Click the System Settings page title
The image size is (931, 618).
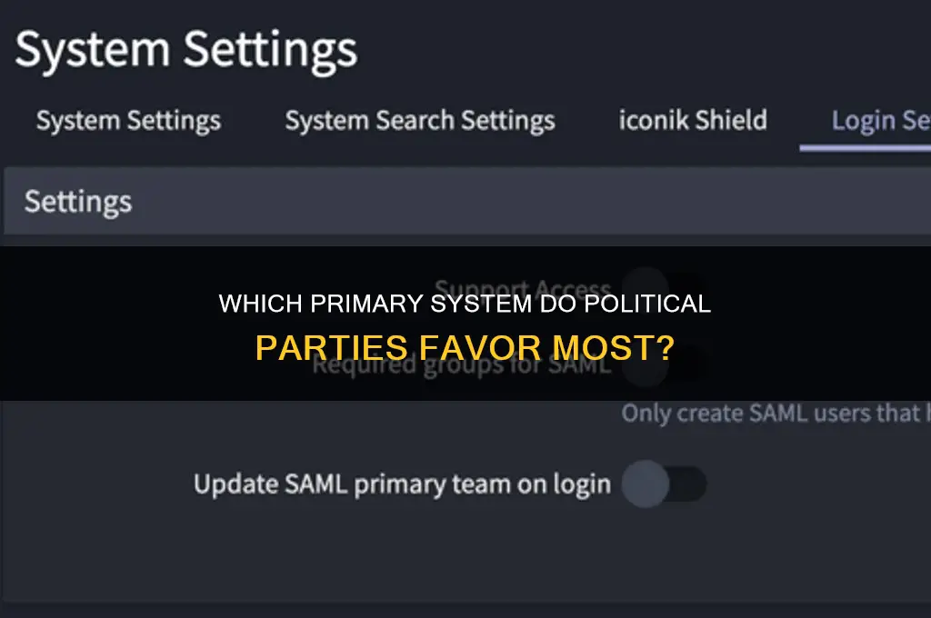tap(186, 49)
